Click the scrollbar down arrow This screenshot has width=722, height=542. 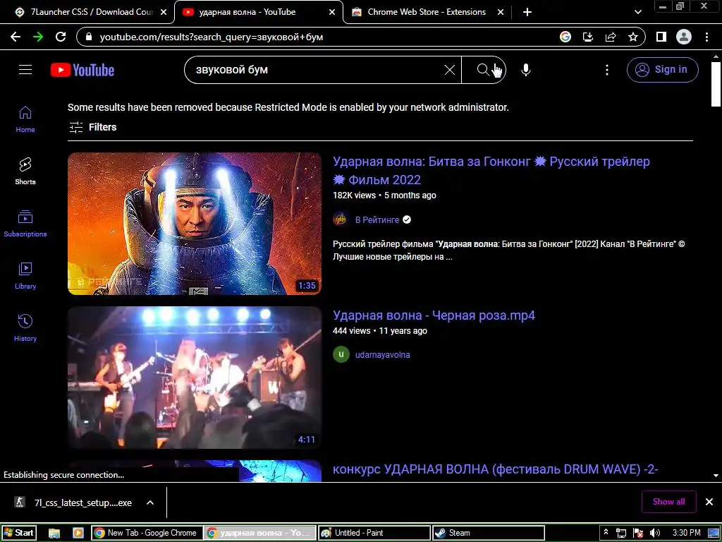[716, 475]
